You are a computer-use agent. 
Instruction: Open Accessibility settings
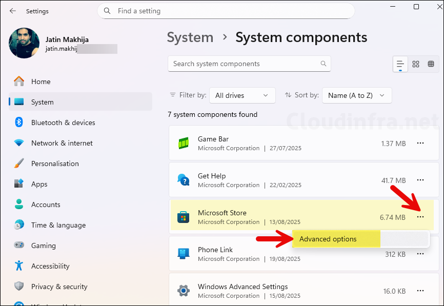80,266
